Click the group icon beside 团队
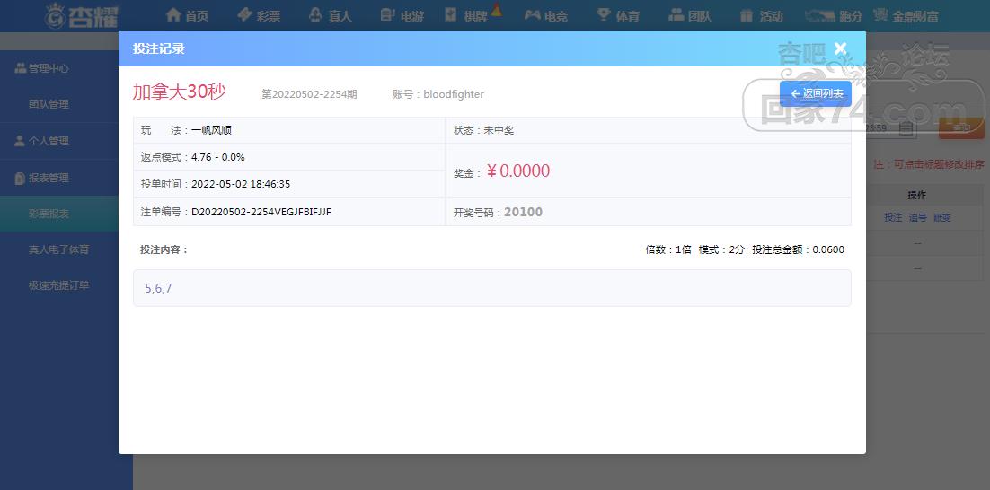This screenshot has height=490, width=990. pyautogui.click(x=676, y=14)
